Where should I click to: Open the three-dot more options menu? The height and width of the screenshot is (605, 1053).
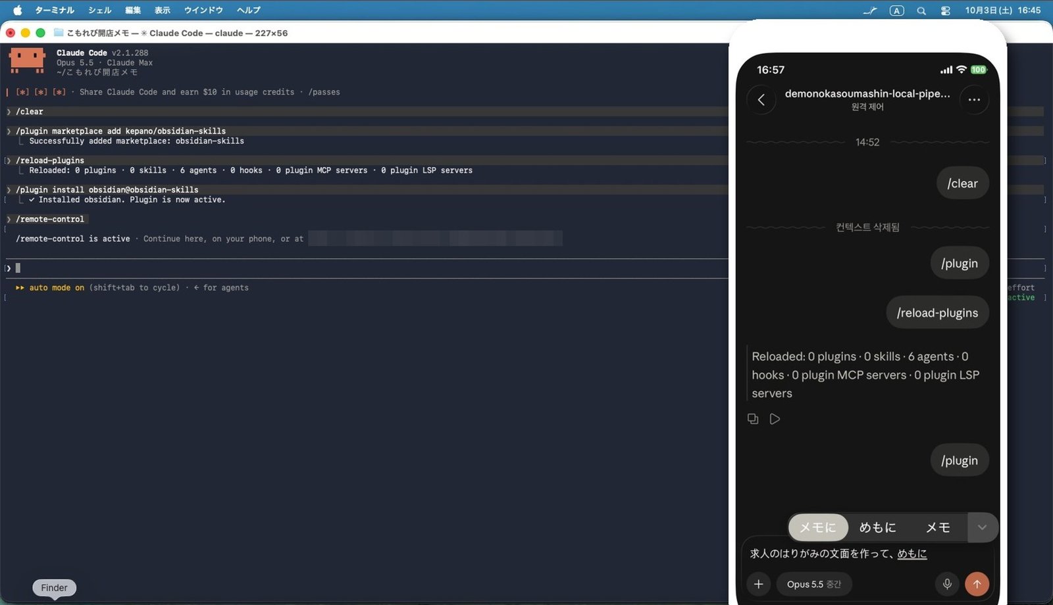[x=974, y=100]
